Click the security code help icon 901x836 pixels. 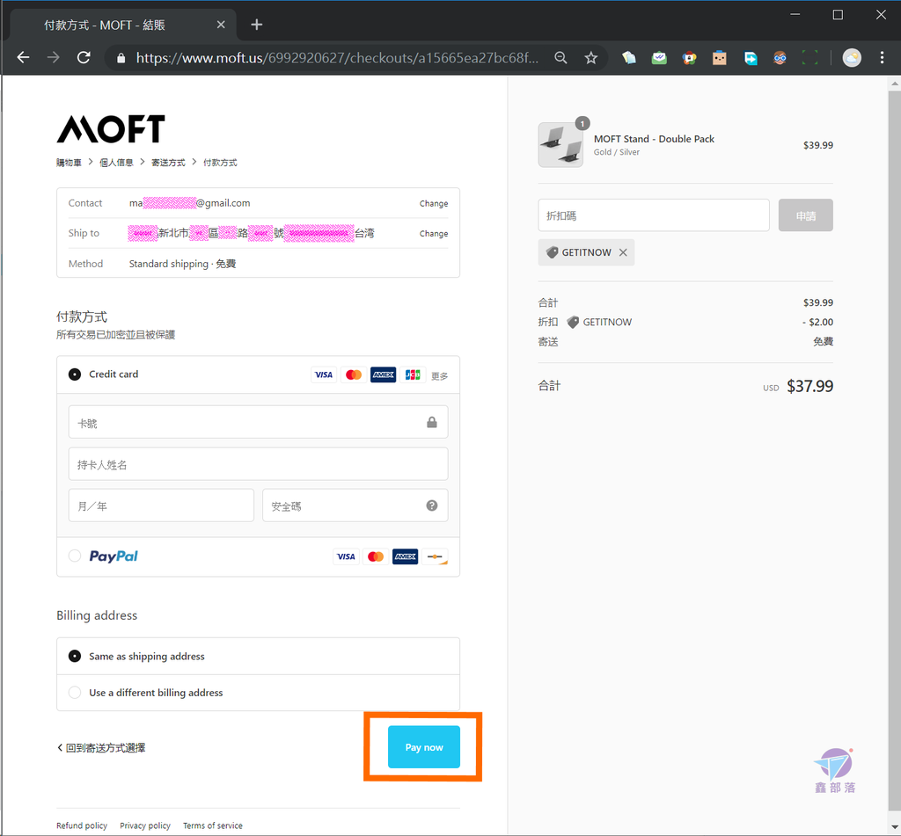pos(432,505)
